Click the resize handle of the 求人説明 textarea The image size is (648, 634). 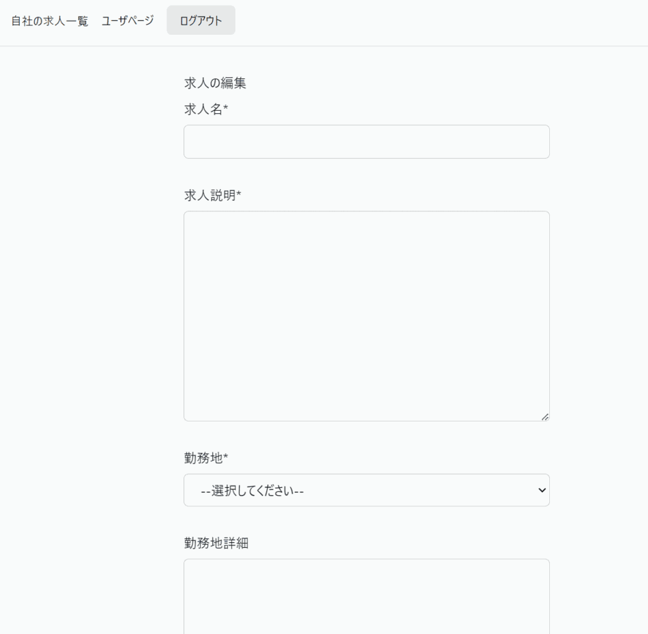545,416
